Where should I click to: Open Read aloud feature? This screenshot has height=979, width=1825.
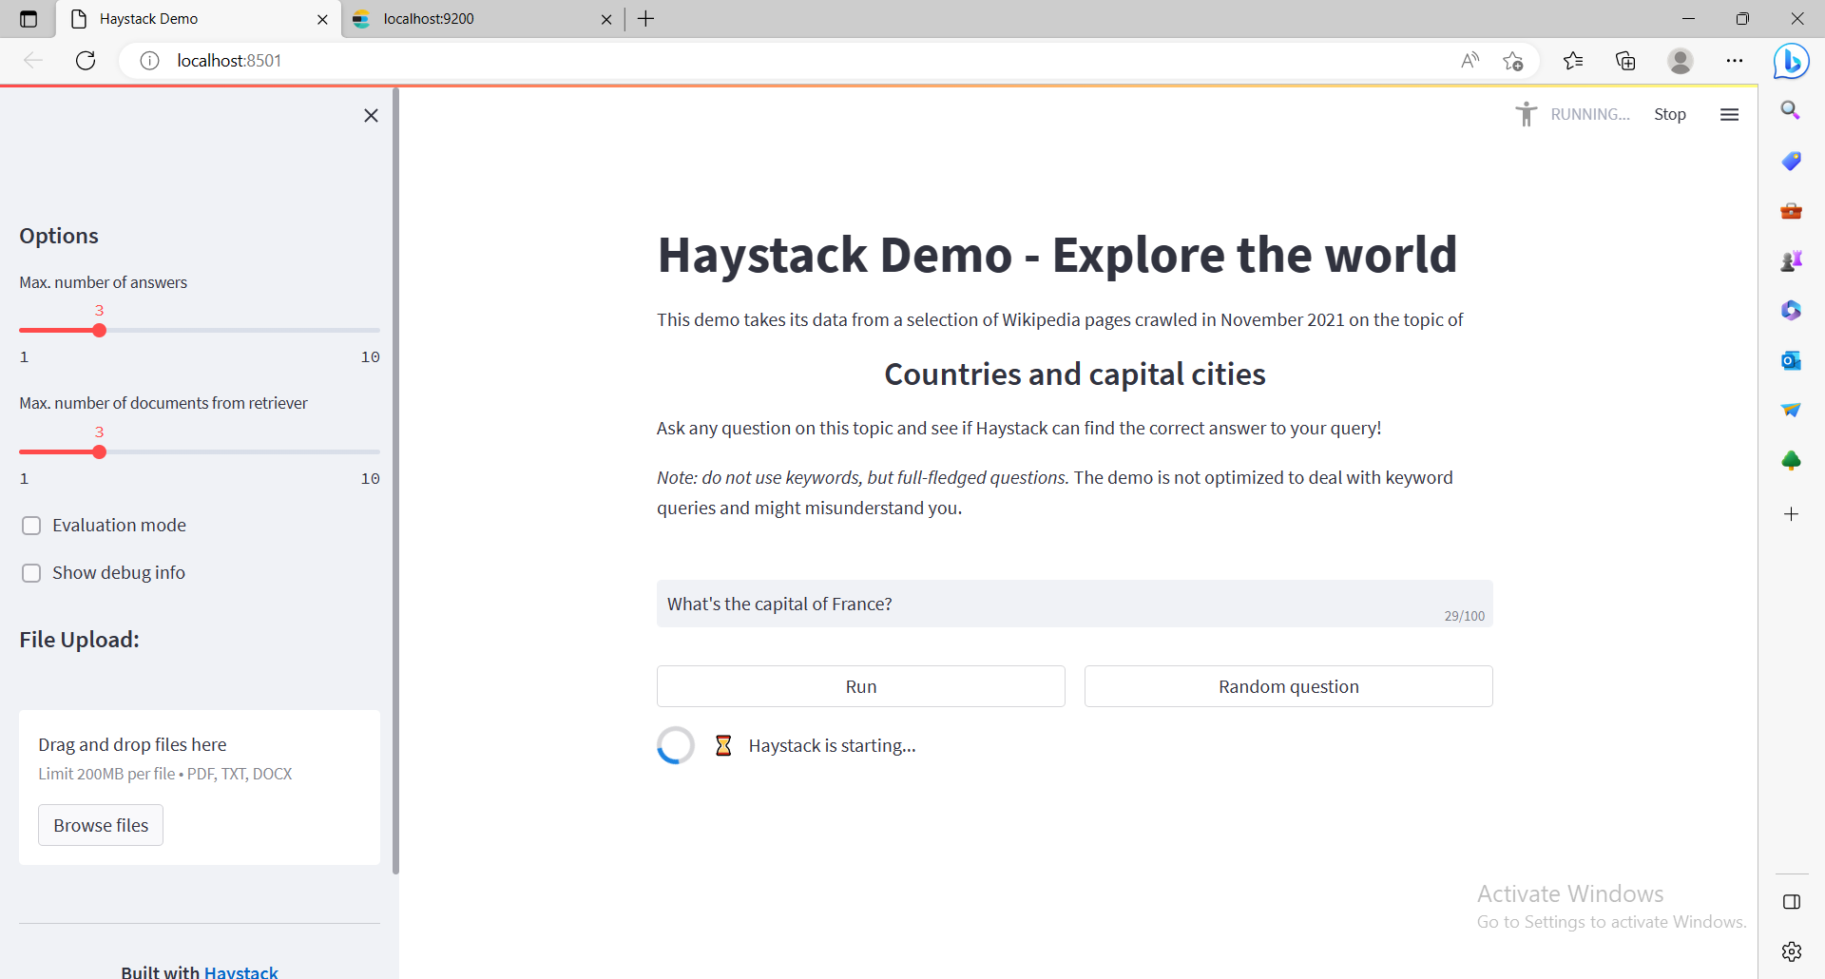click(1470, 61)
